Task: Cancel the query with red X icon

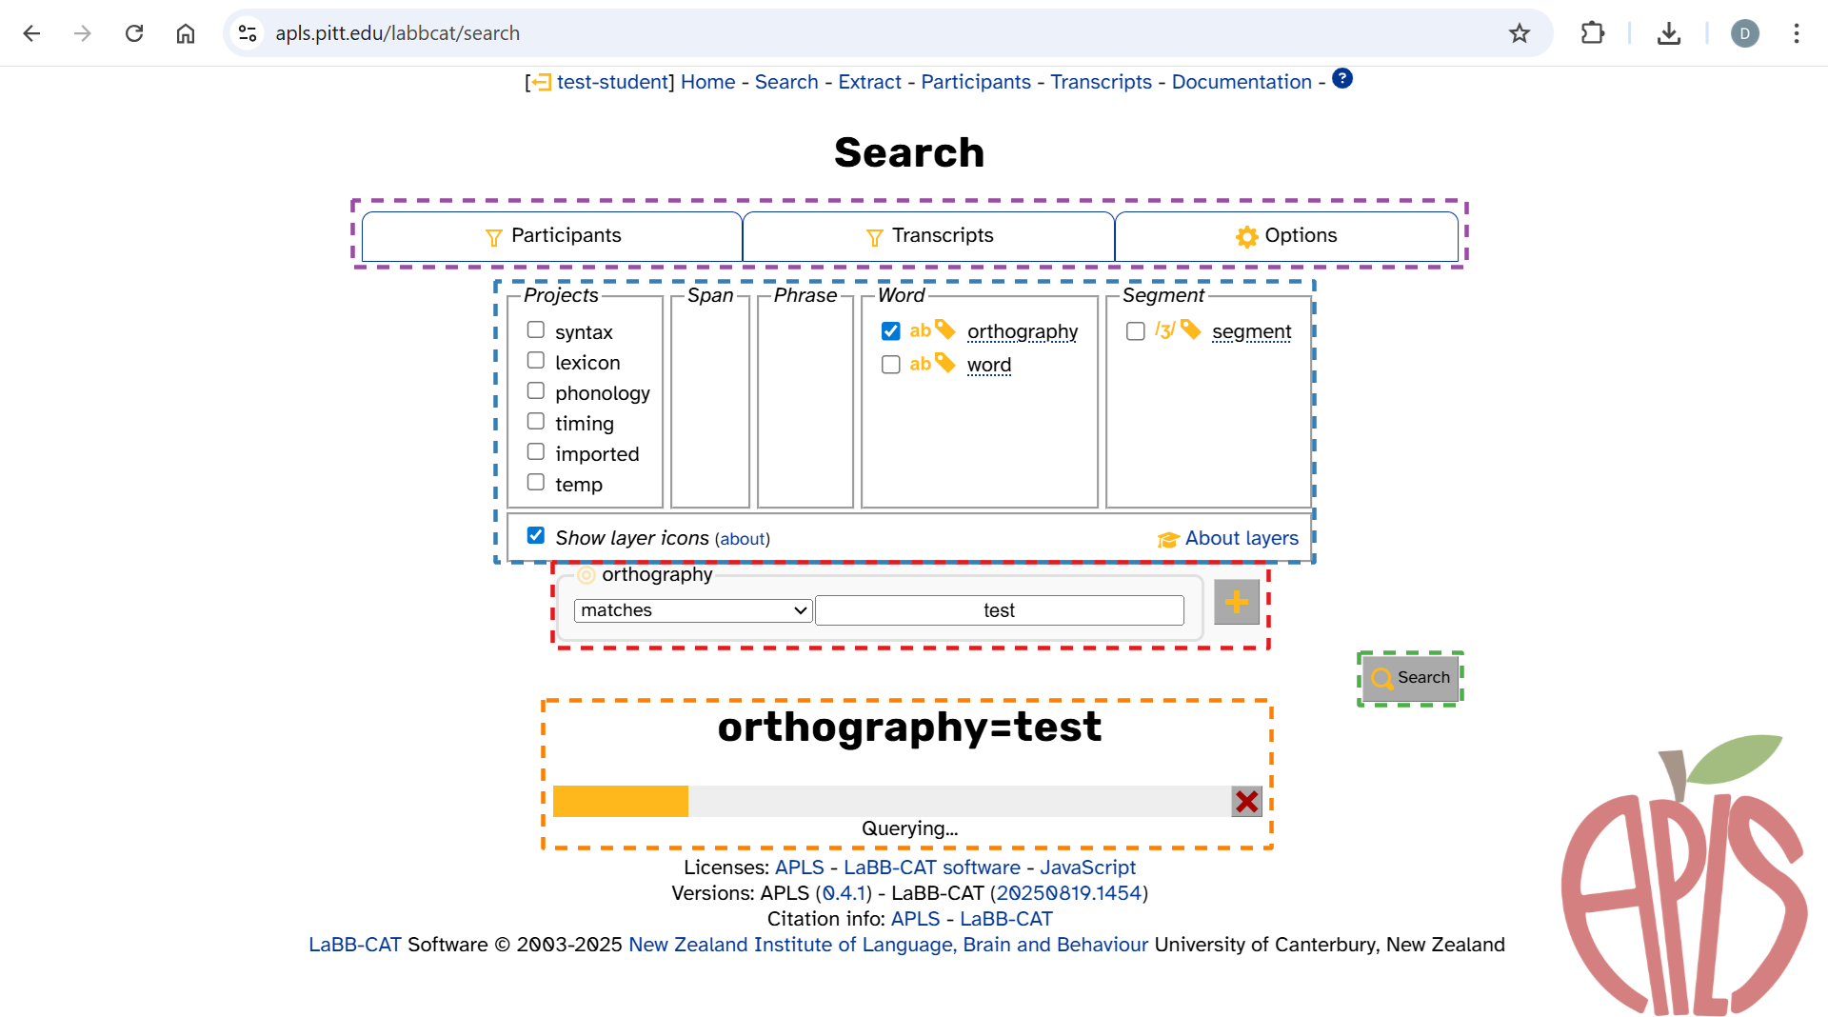Action: pyautogui.click(x=1246, y=802)
